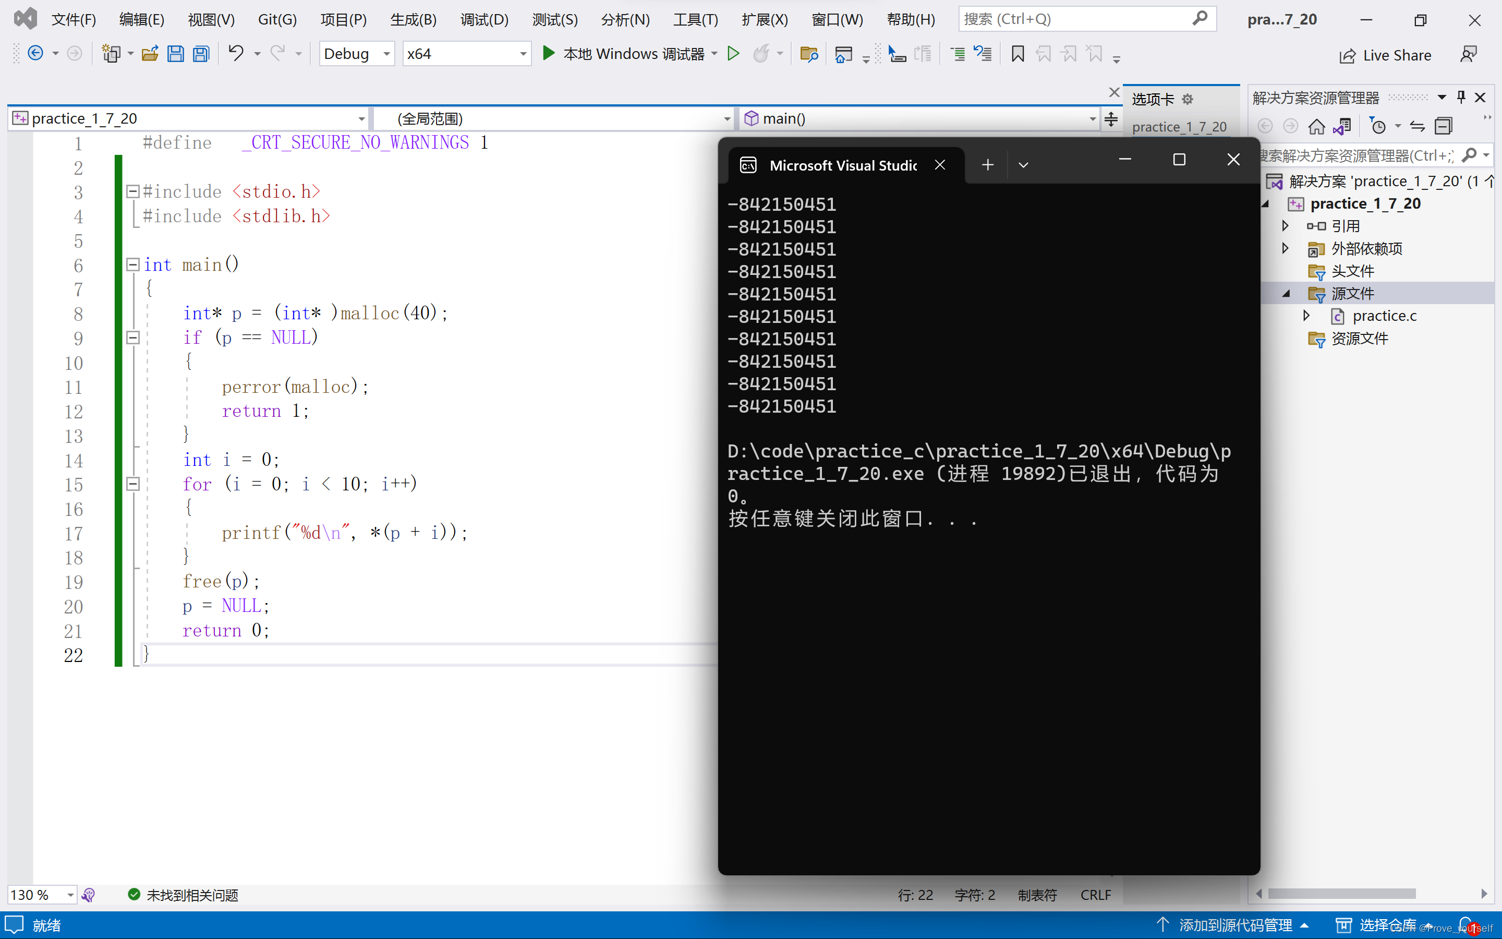This screenshot has height=939, width=1502.
Task: Click the Save file icon
Action: click(x=176, y=54)
